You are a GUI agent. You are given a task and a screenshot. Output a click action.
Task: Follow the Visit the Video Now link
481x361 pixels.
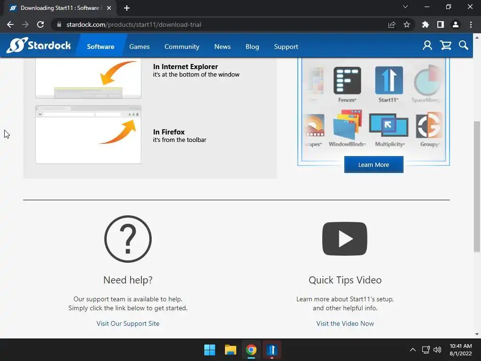tap(345, 323)
